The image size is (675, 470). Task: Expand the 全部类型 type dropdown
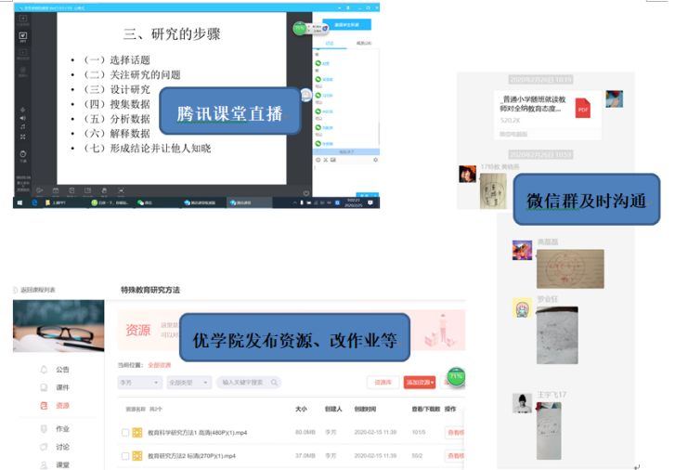tap(188, 382)
